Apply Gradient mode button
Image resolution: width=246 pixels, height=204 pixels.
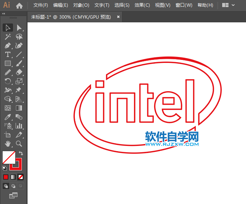pyautogui.click(x=13, y=177)
